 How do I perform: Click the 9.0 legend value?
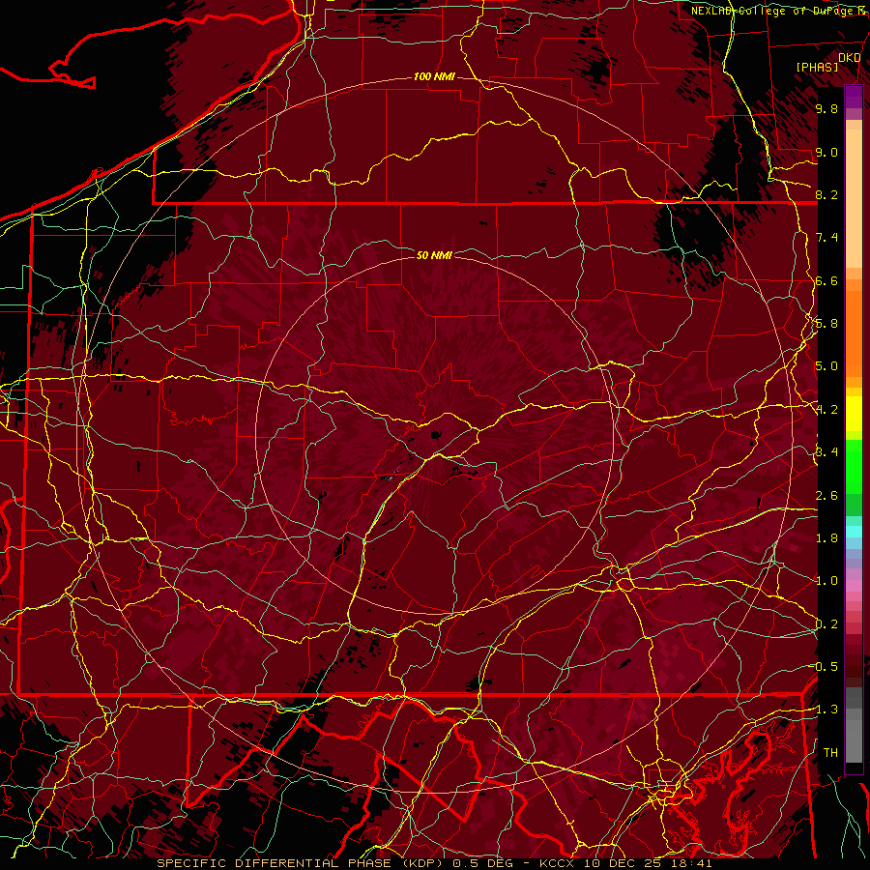coord(826,152)
